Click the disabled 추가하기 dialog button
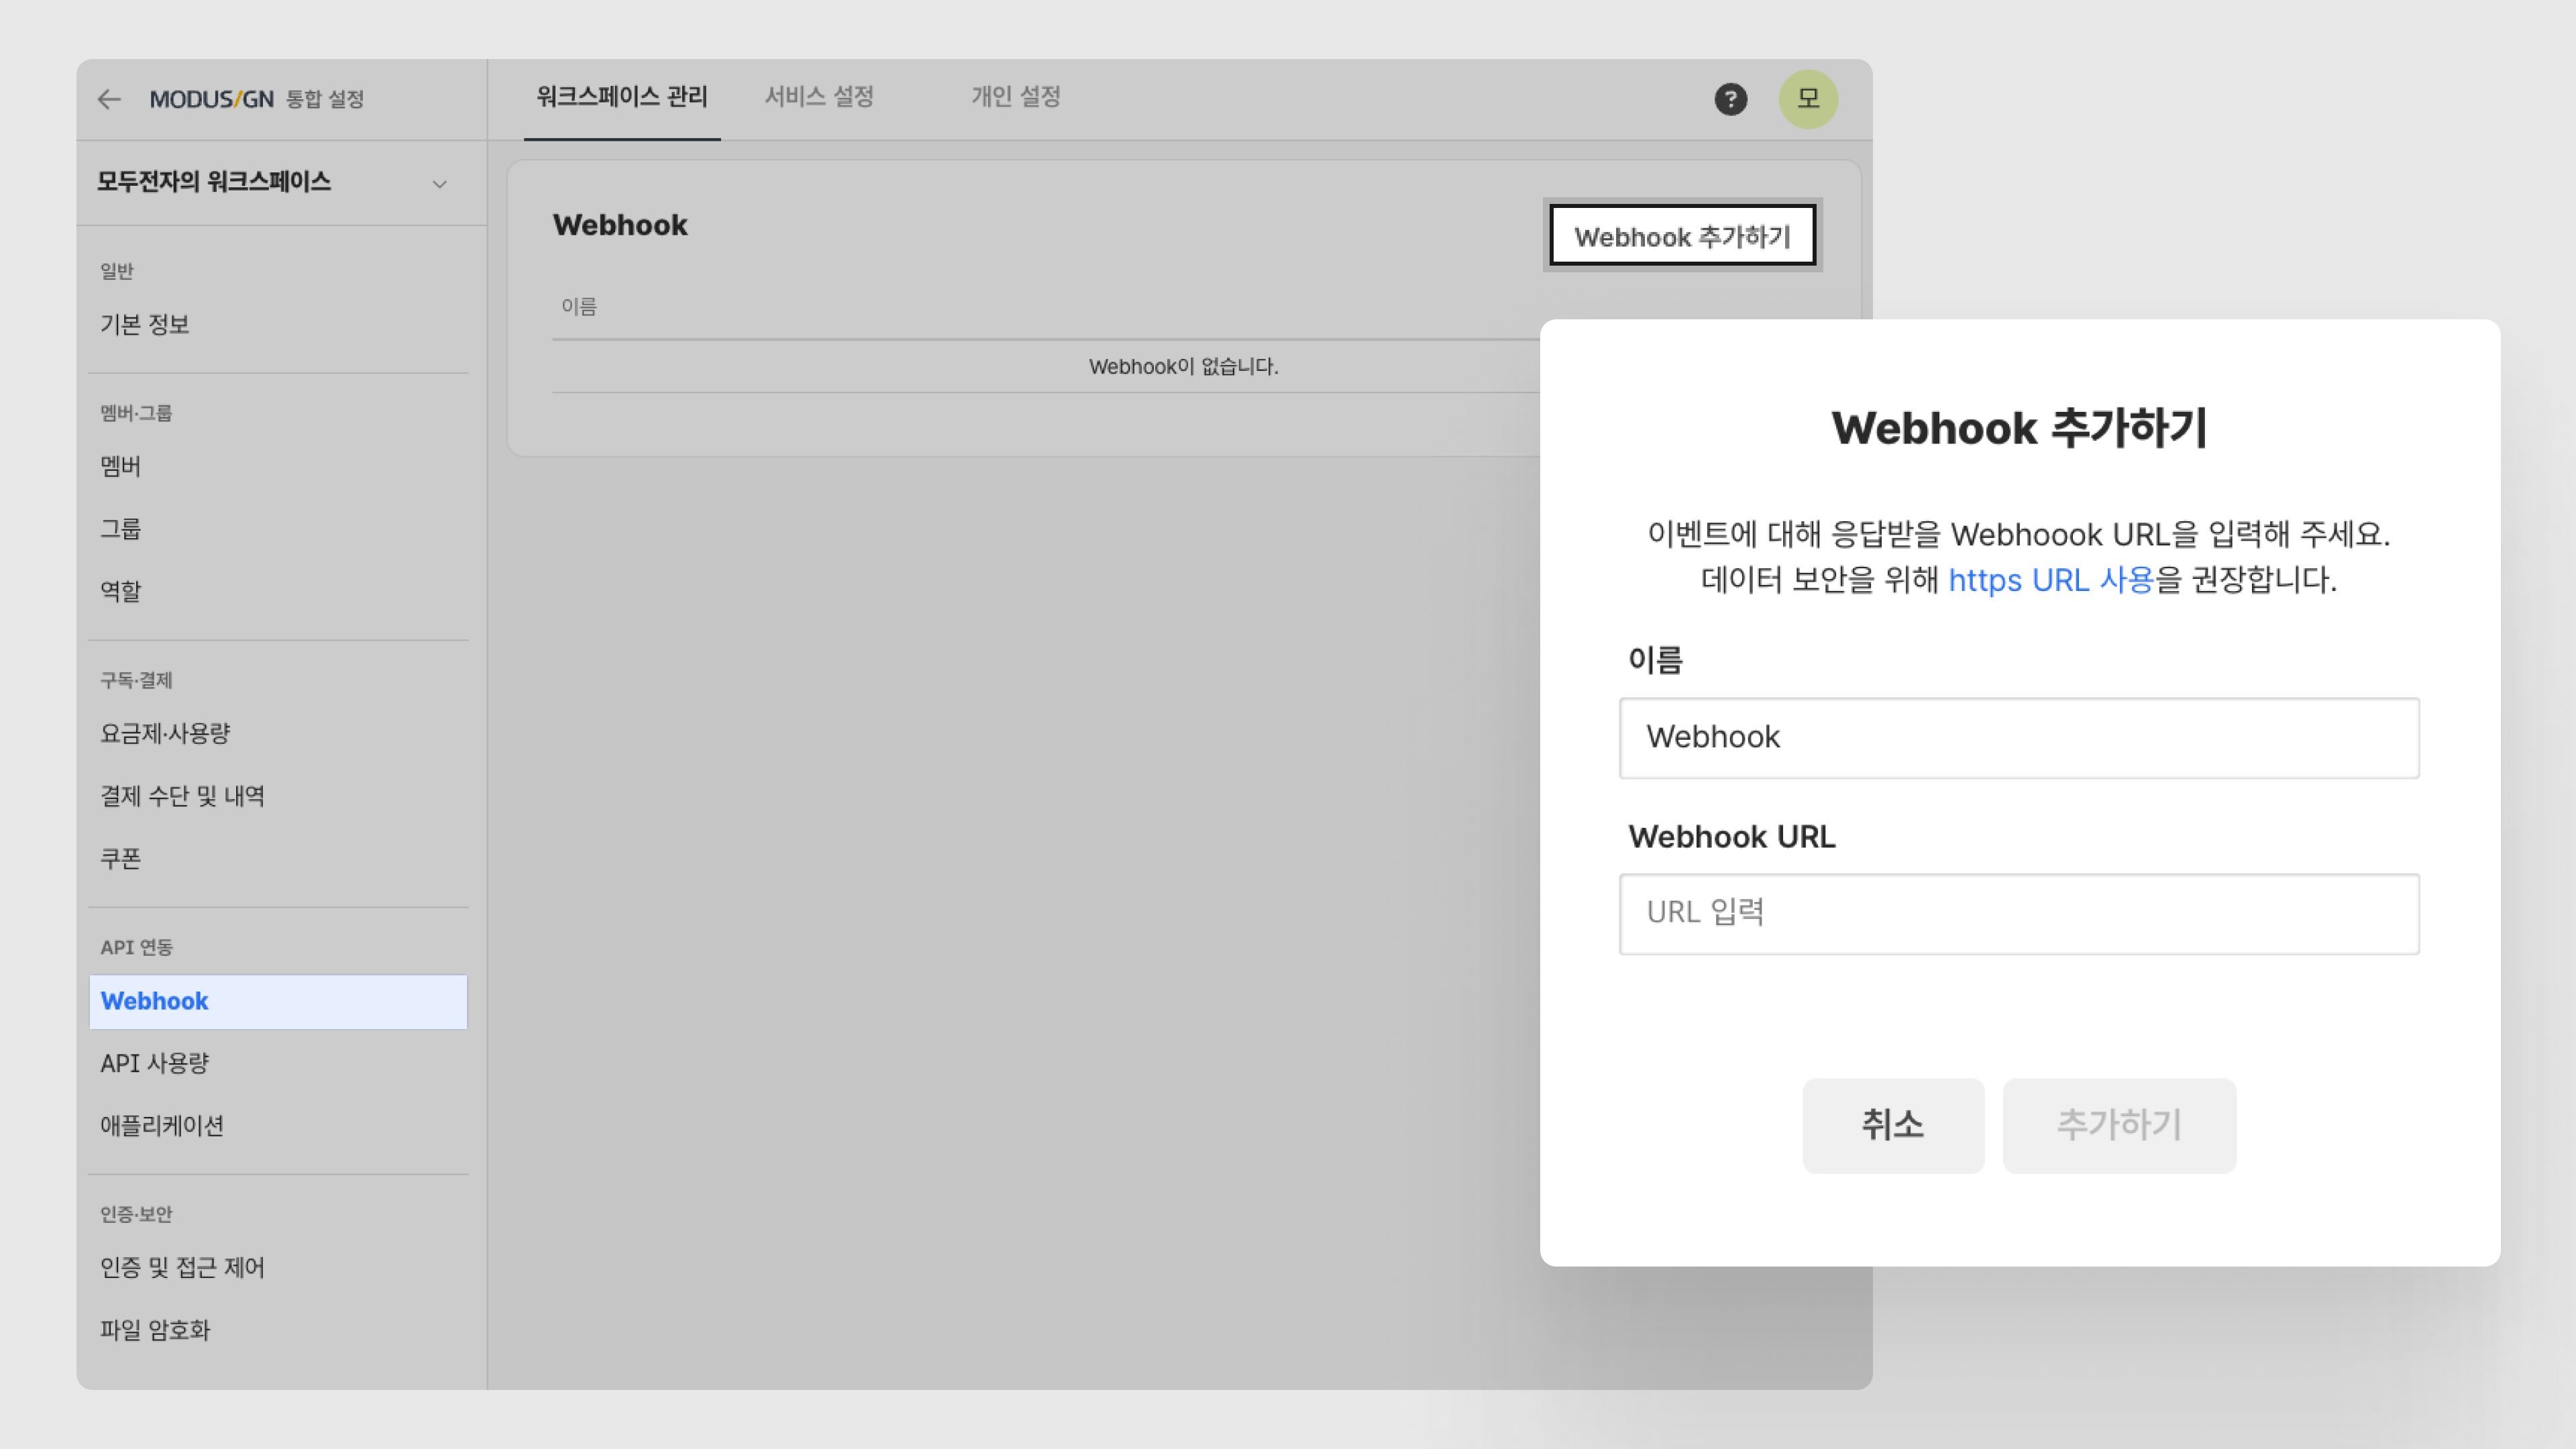2576x1449 pixels. [2118, 1124]
